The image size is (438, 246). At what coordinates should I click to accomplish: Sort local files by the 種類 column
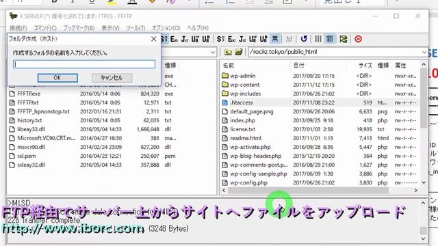tap(170, 66)
